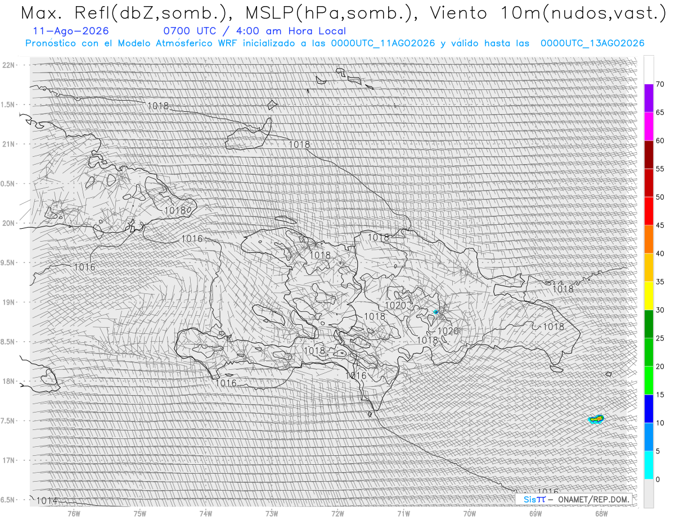Click the '21N' latitude axis label

(x=10, y=144)
